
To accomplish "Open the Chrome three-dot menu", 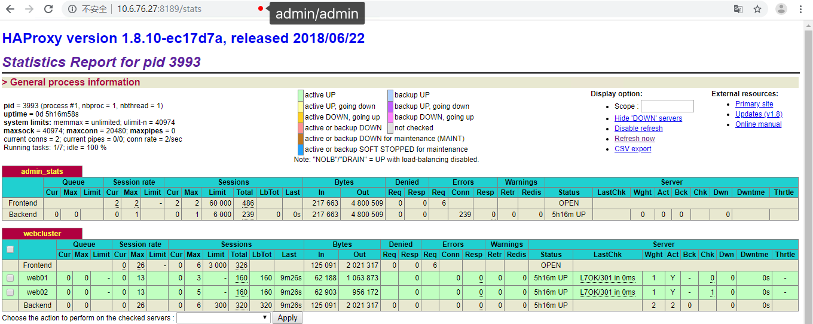I will click(x=800, y=9).
